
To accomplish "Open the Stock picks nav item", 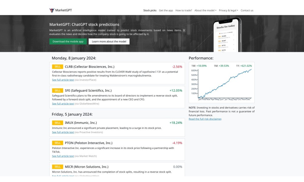I will point(150,10).
